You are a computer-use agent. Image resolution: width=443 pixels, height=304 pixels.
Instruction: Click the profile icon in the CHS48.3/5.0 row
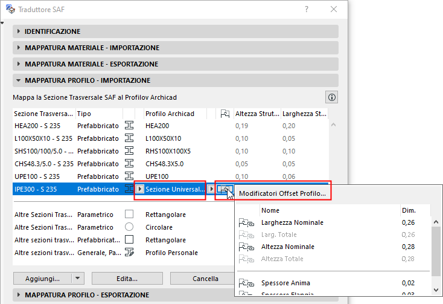tap(129, 163)
